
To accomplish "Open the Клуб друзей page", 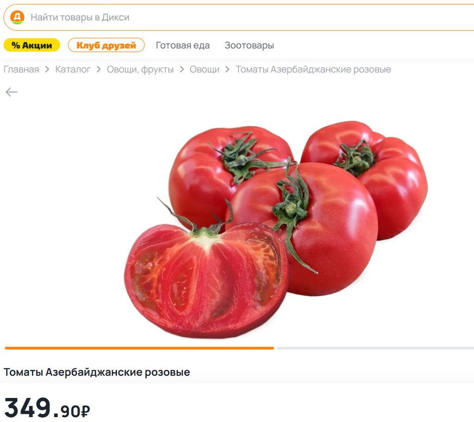I will pos(106,45).
